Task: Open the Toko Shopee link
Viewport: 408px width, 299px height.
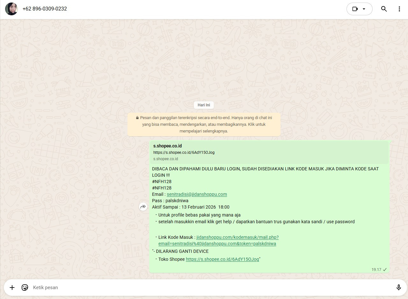Action: coord(222,259)
